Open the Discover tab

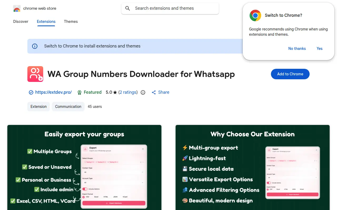tap(21, 22)
